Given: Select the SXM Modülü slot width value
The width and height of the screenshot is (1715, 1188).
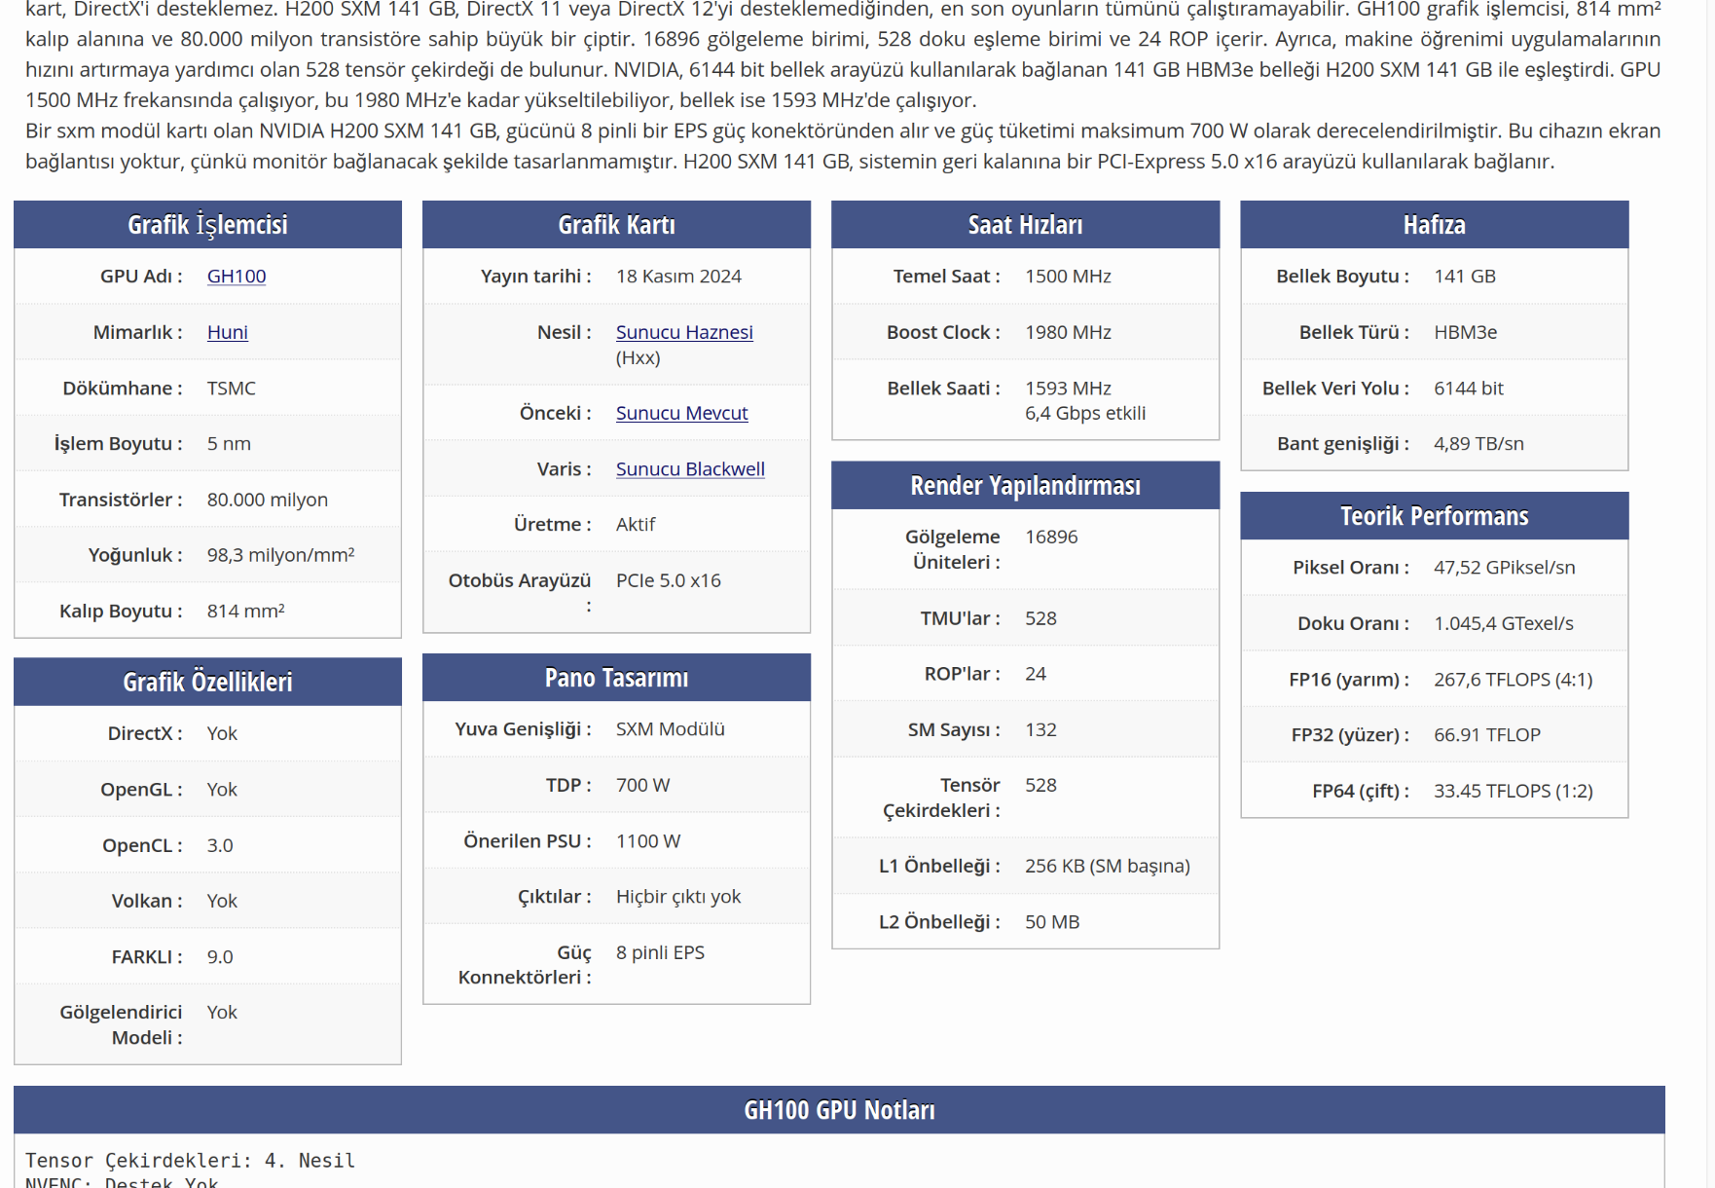Looking at the screenshot, I should click(x=671, y=729).
